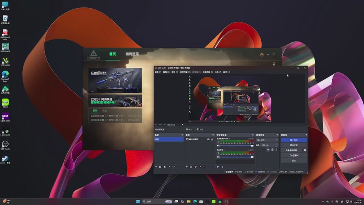
Task: Open the Help (H) menu in OBS
Action: pyautogui.click(x=227, y=72)
